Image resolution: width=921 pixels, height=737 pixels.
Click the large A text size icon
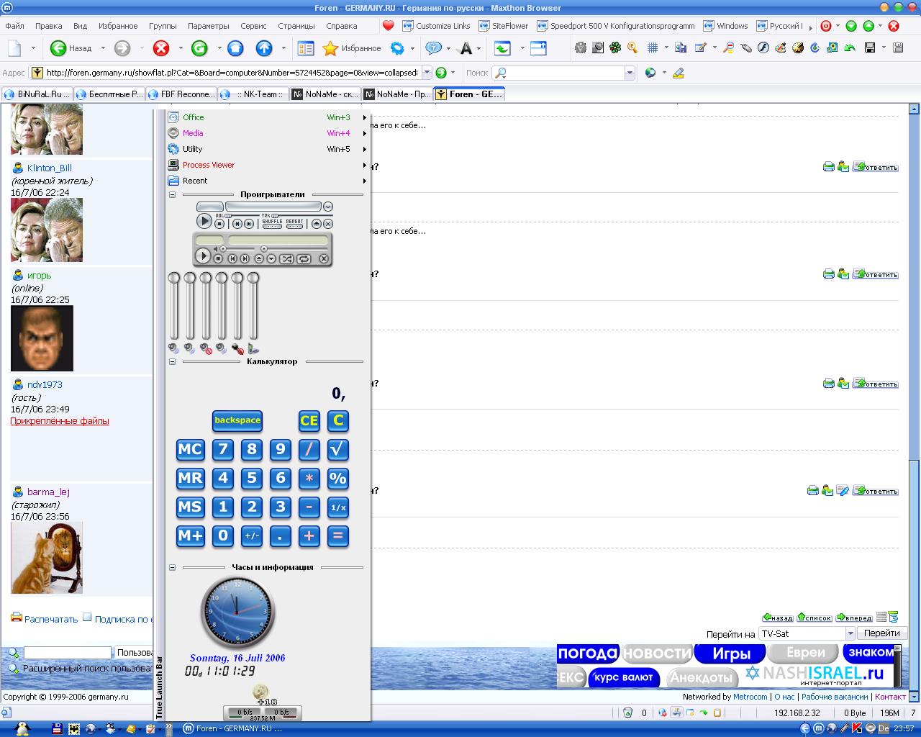pyautogui.click(x=466, y=48)
